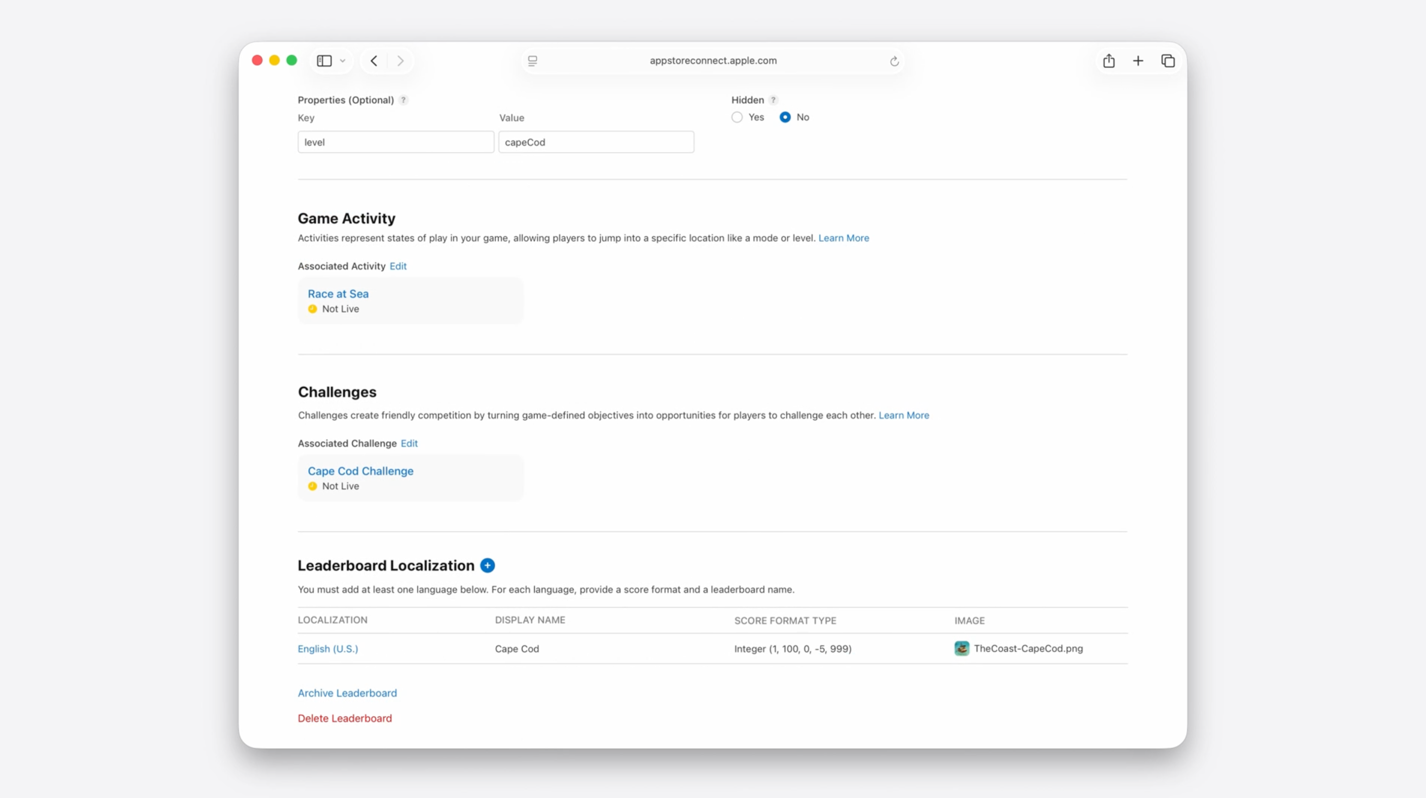Select the Hidden Yes radio button
This screenshot has height=798, width=1426.
[x=737, y=117]
